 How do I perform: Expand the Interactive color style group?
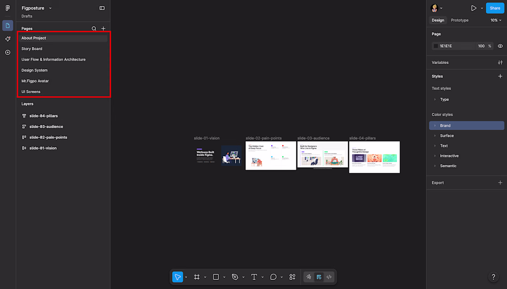(435, 156)
